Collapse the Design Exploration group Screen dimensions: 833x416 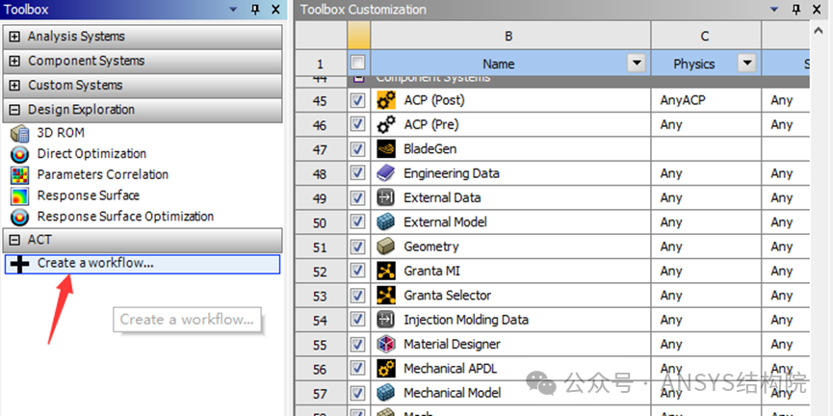tap(14, 110)
